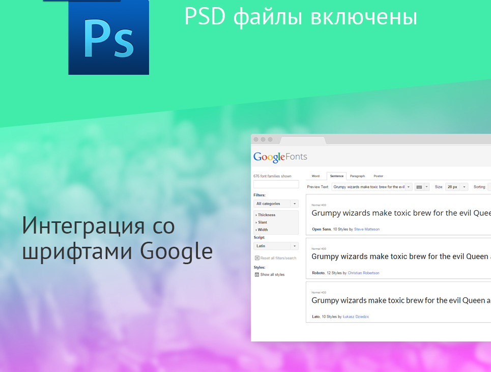The height and width of the screenshot is (372, 491).
Task: Open dropdown arrow beside keyboard icon
Action: coord(426,187)
